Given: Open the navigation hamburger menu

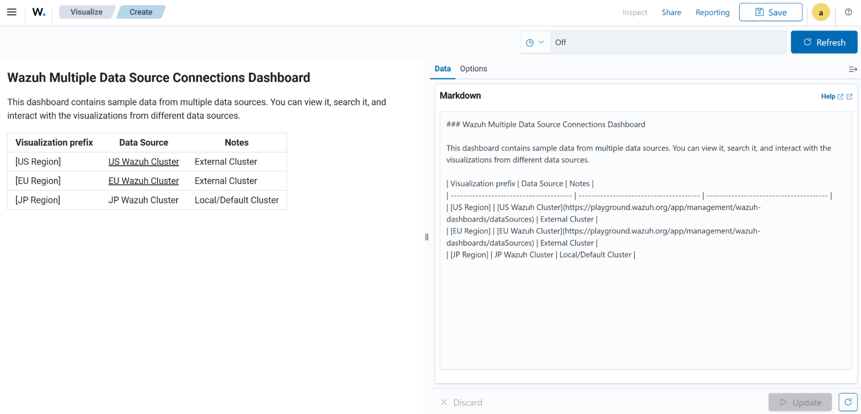Looking at the screenshot, I should [12, 12].
